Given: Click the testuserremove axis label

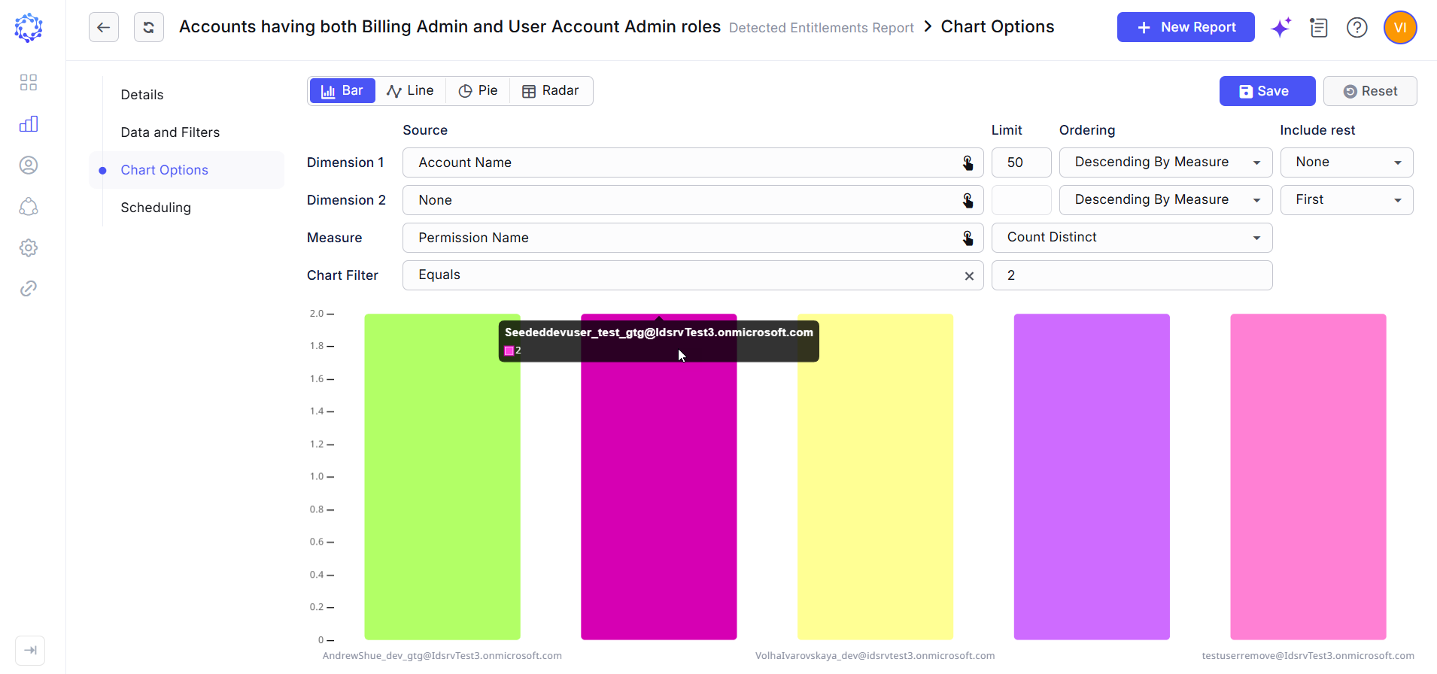Looking at the screenshot, I should (x=1308, y=656).
